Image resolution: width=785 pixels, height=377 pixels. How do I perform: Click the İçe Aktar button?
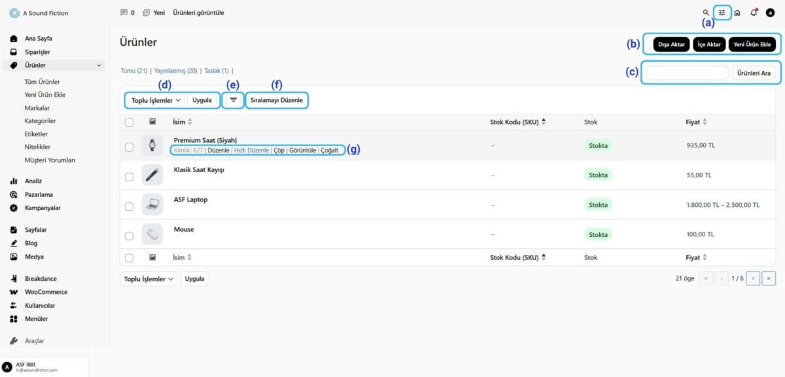click(709, 45)
